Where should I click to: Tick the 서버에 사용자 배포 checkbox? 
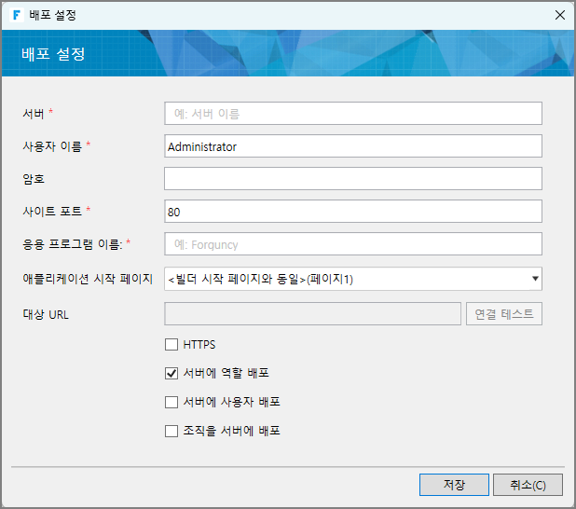(171, 402)
